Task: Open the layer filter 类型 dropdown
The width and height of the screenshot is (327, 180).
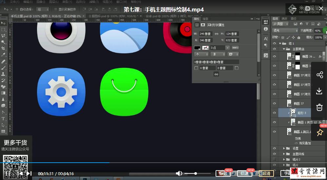Action: [x=280, y=24]
